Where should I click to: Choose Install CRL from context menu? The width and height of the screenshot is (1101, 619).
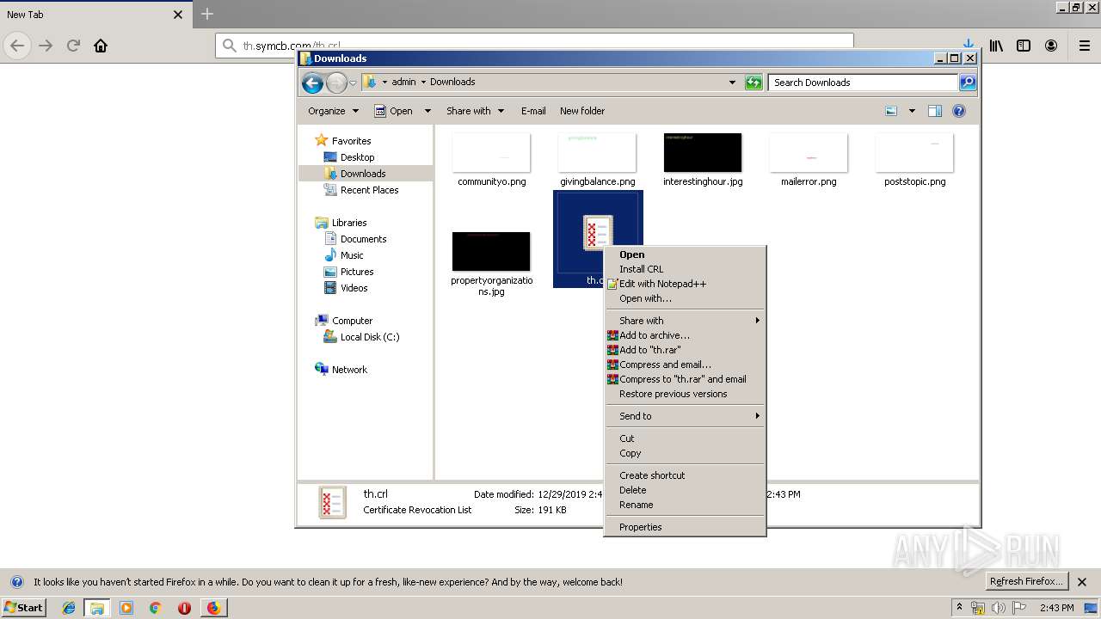pyautogui.click(x=685, y=269)
